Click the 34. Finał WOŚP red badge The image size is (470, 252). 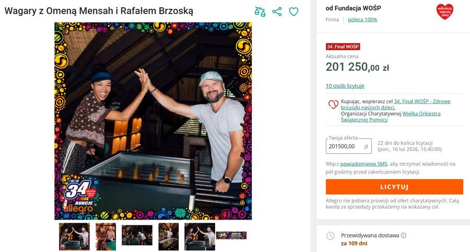[343, 47]
